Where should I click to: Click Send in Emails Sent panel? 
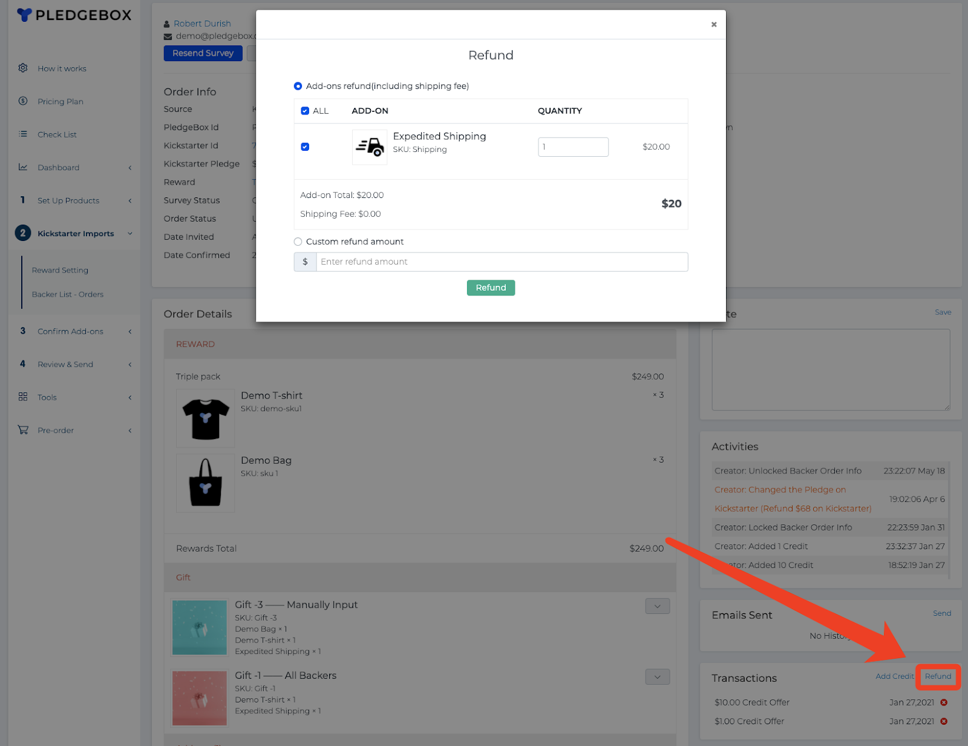[x=942, y=613]
